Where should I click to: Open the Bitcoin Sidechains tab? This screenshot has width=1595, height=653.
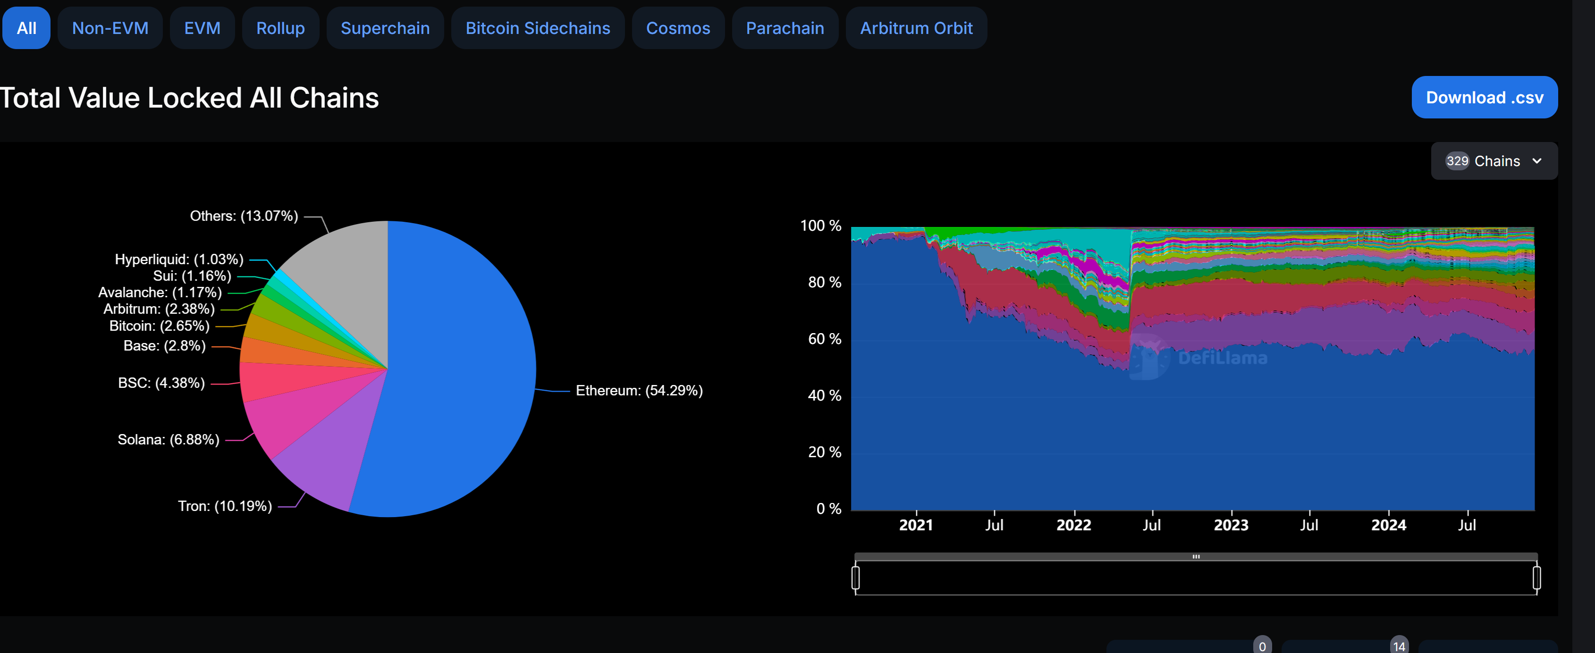click(538, 28)
